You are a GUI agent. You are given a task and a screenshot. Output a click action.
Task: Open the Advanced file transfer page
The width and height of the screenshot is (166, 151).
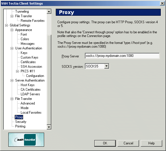28,103
